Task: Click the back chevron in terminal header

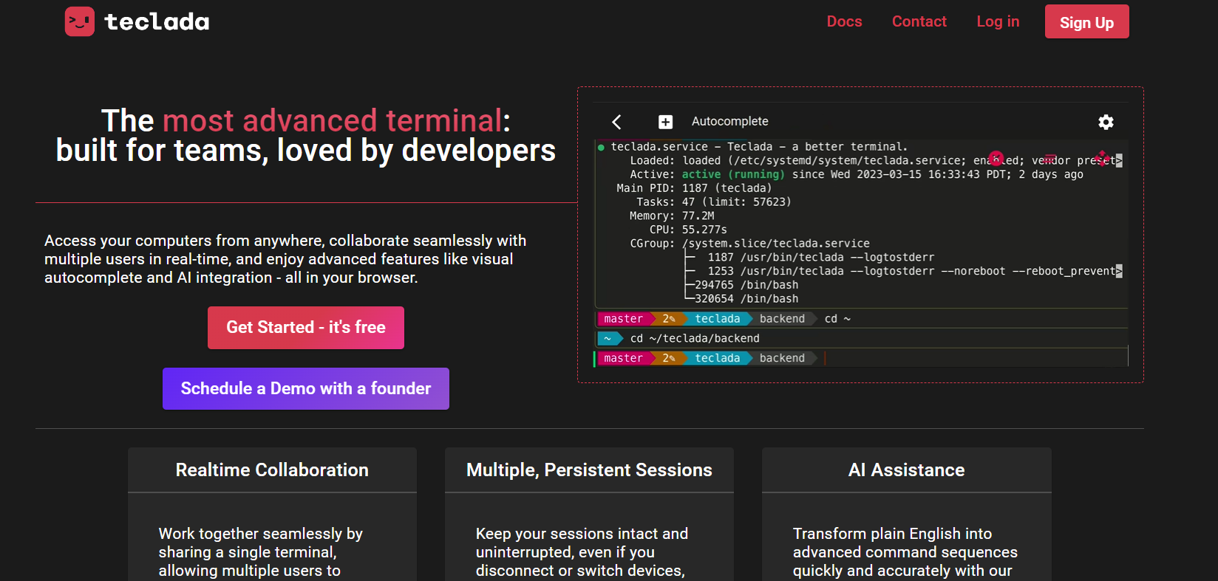Action: [x=616, y=122]
